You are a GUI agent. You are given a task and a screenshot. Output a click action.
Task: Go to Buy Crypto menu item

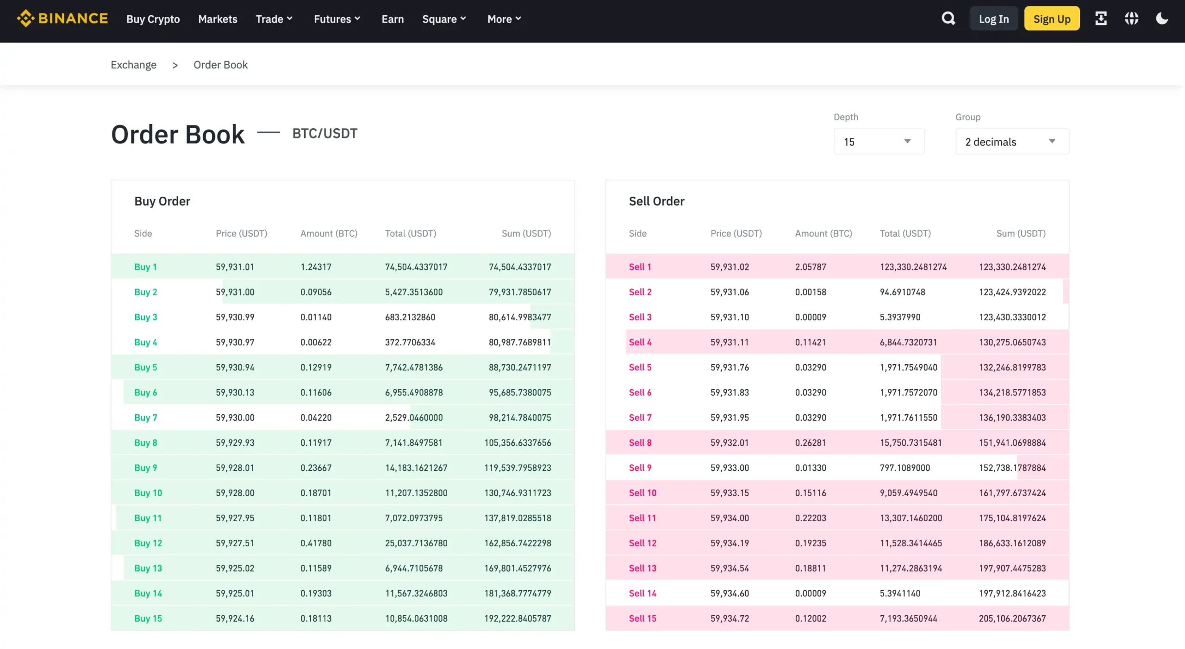point(153,19)
